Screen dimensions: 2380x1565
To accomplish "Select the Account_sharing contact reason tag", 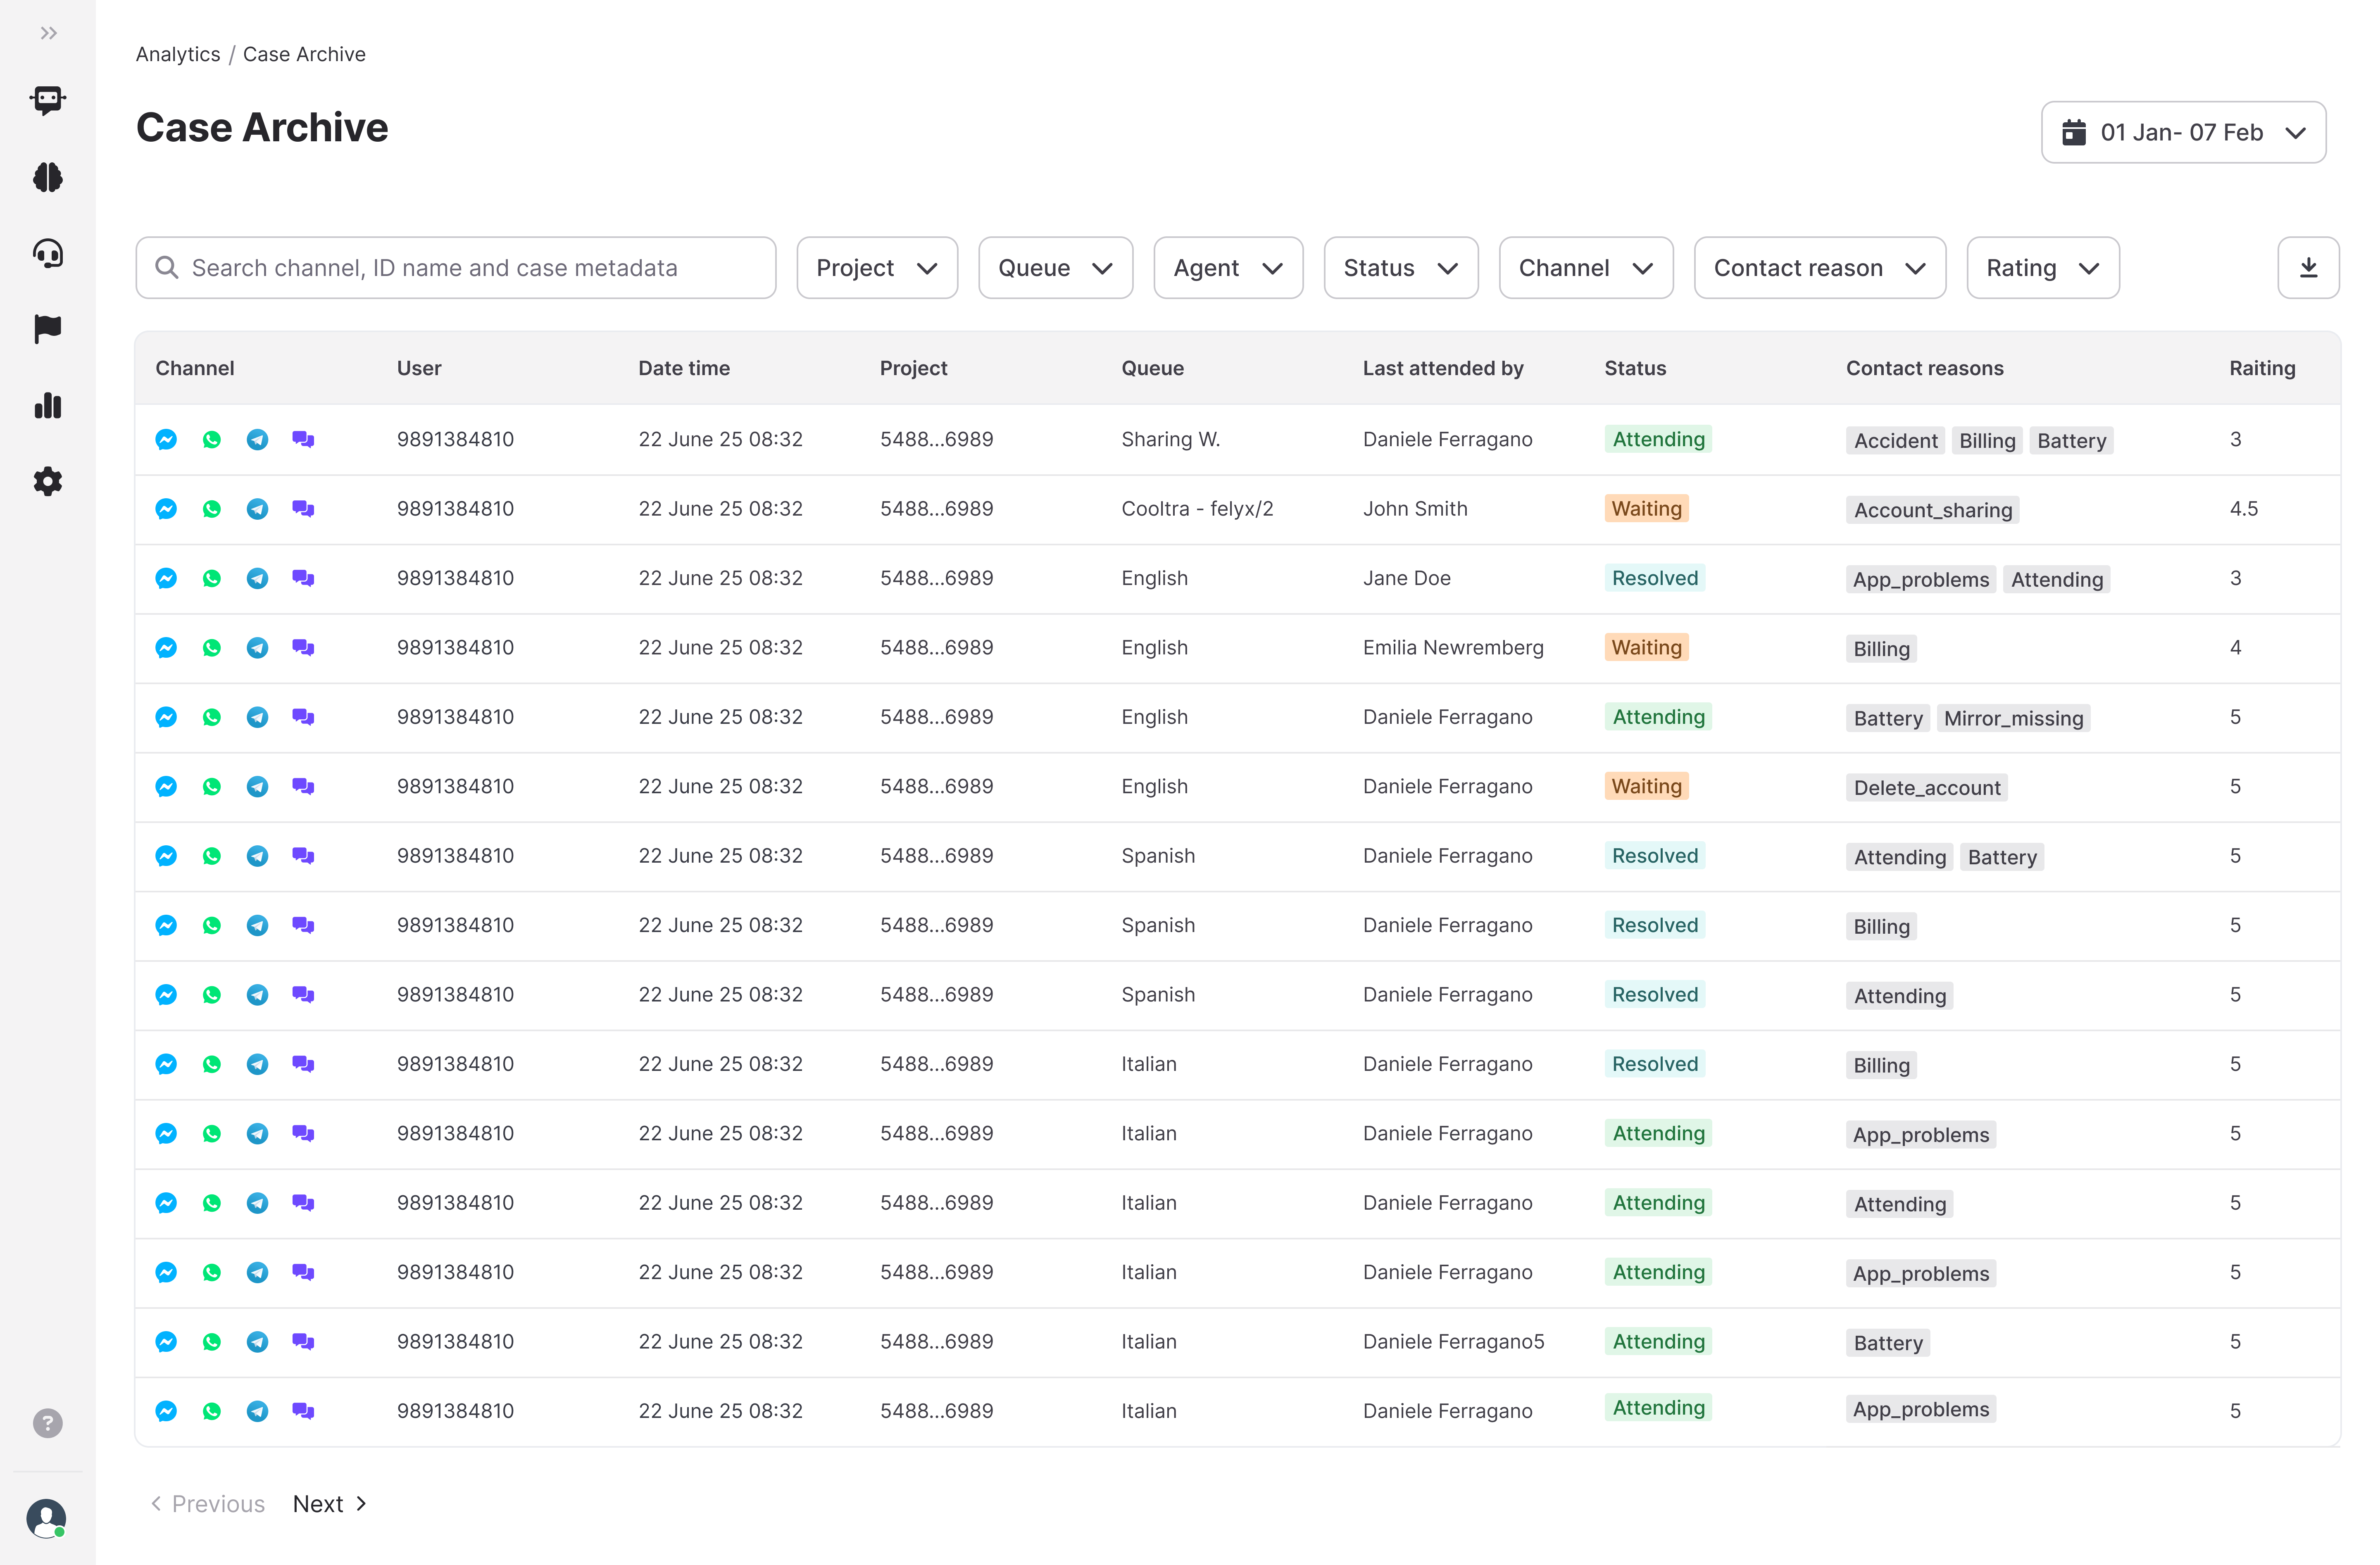I will [x=1932, y=510].
